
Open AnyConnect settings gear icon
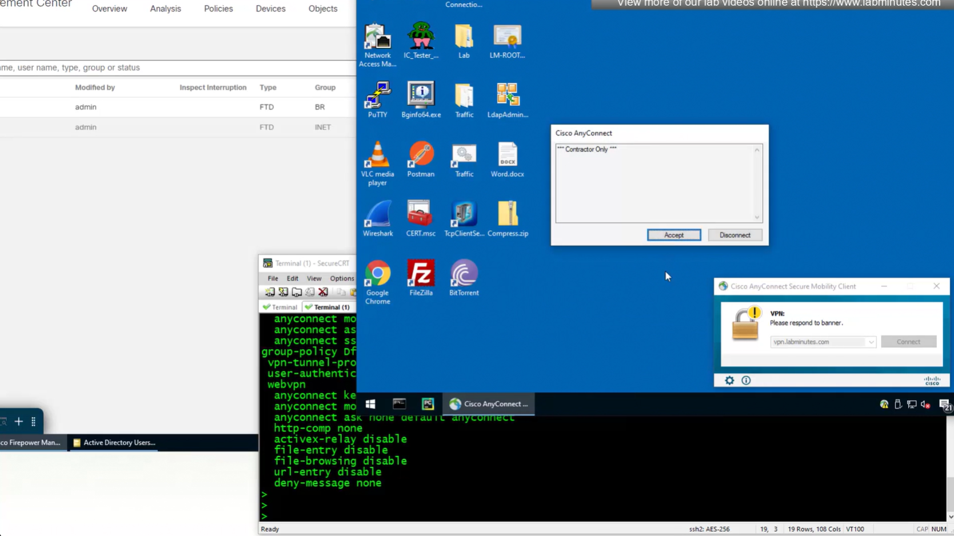pyautogui.click(x=729, y=381)
